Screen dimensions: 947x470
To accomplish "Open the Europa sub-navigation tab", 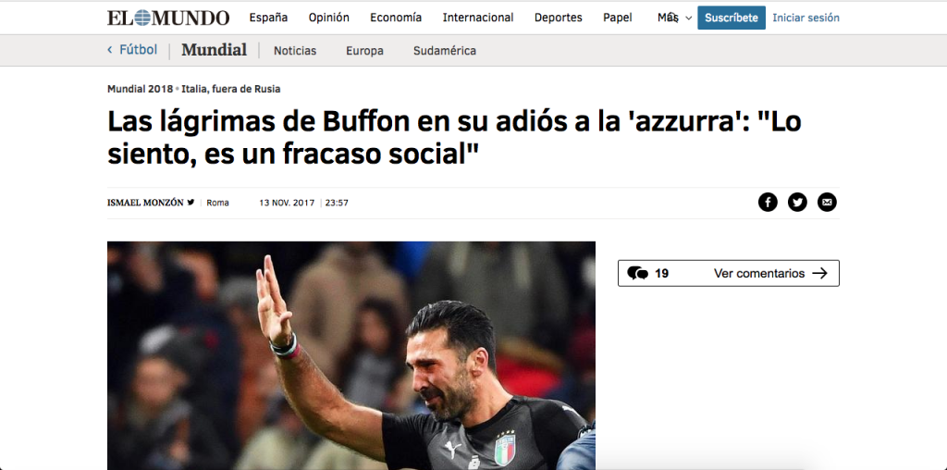I will (364, 51).
